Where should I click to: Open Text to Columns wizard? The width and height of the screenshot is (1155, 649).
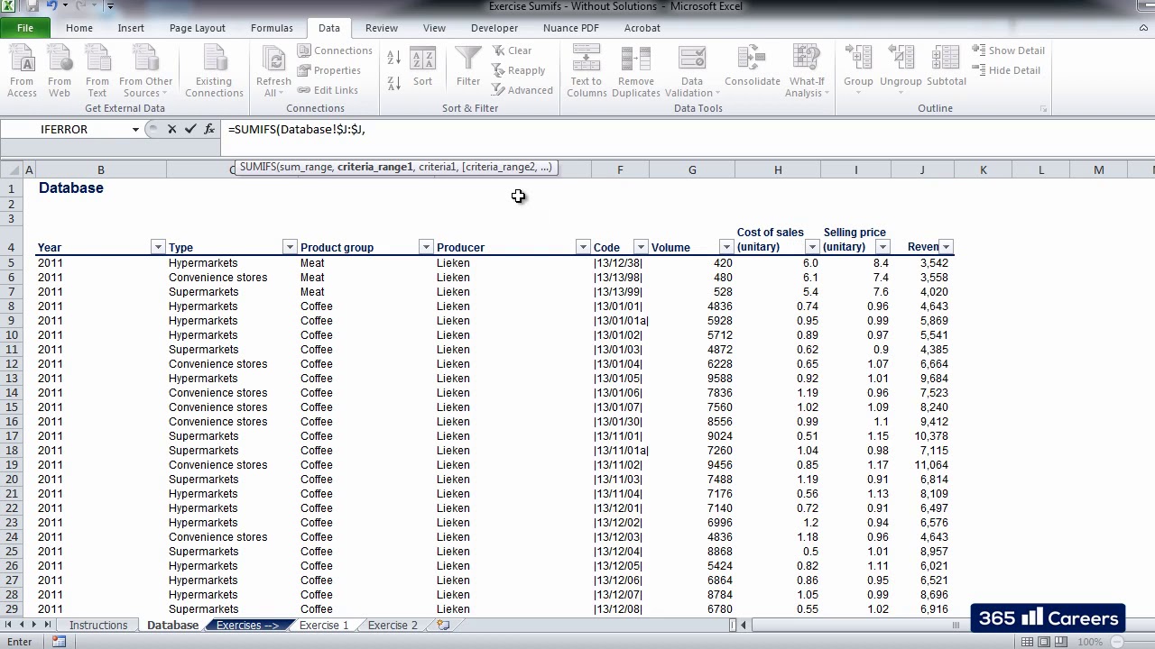pyautogui.click(x=587, y=70)
